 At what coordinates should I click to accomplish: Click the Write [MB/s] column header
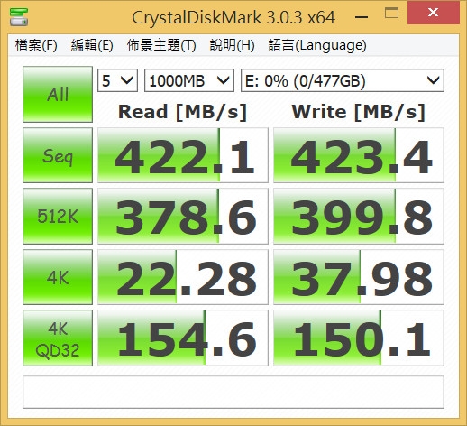click(x=359, y=112)
